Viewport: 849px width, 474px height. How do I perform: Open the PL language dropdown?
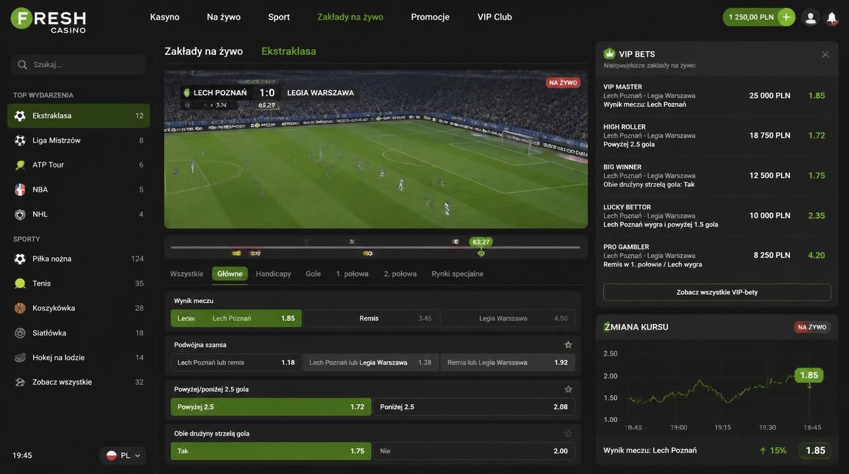click(123, 455)
